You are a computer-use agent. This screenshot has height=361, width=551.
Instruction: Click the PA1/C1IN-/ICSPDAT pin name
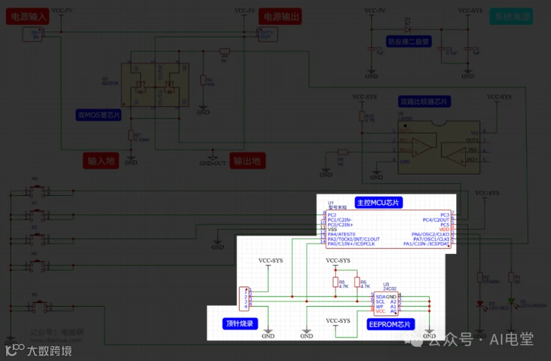[426, 244]
